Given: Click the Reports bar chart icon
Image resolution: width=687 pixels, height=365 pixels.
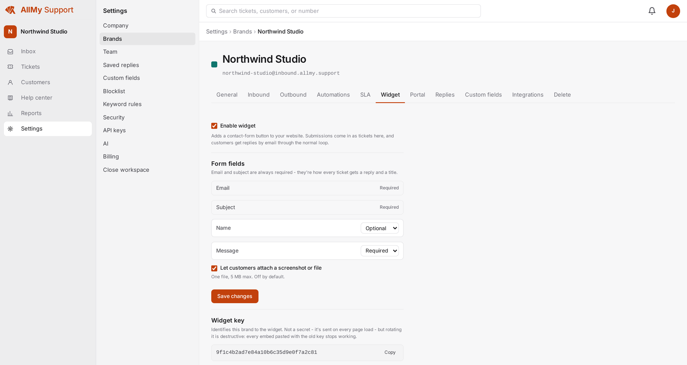Looking at the screenshot, I should click(10, 113).
